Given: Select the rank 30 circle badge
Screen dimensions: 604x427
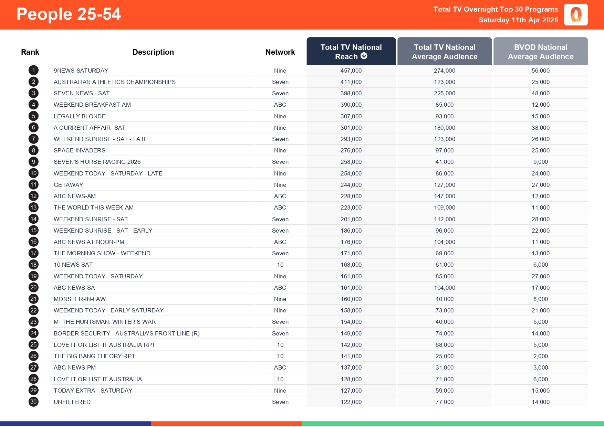Looking at the screenshot, I should (x=33, y=402).
